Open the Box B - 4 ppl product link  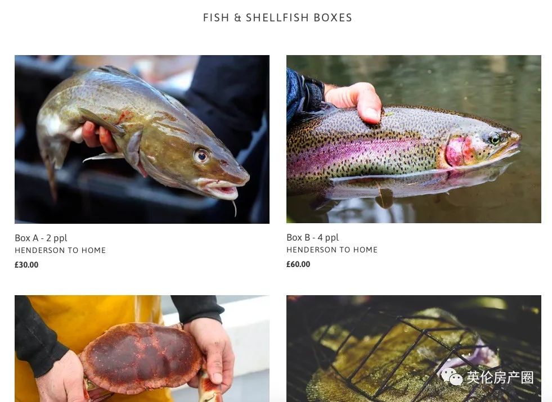point(313,237)
